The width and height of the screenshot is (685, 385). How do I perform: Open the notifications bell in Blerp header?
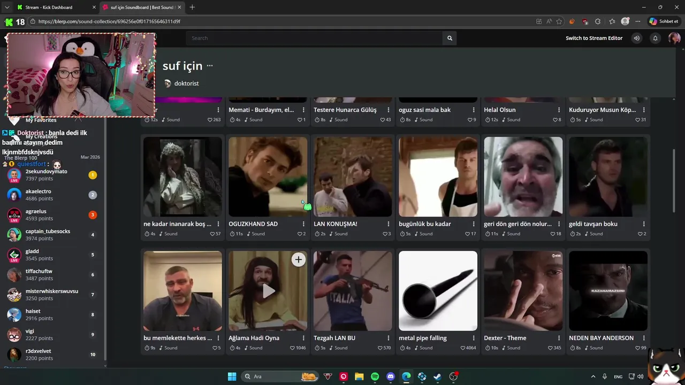click(x=655, y=38)
